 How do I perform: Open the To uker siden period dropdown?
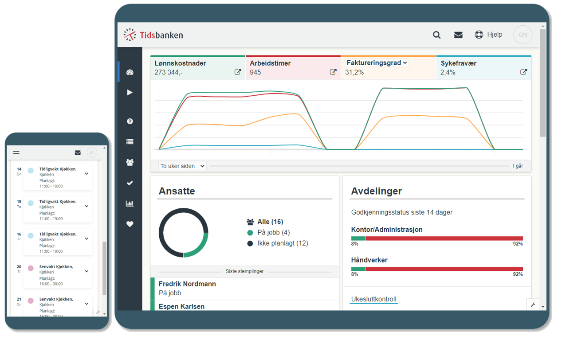coord(182,166)
